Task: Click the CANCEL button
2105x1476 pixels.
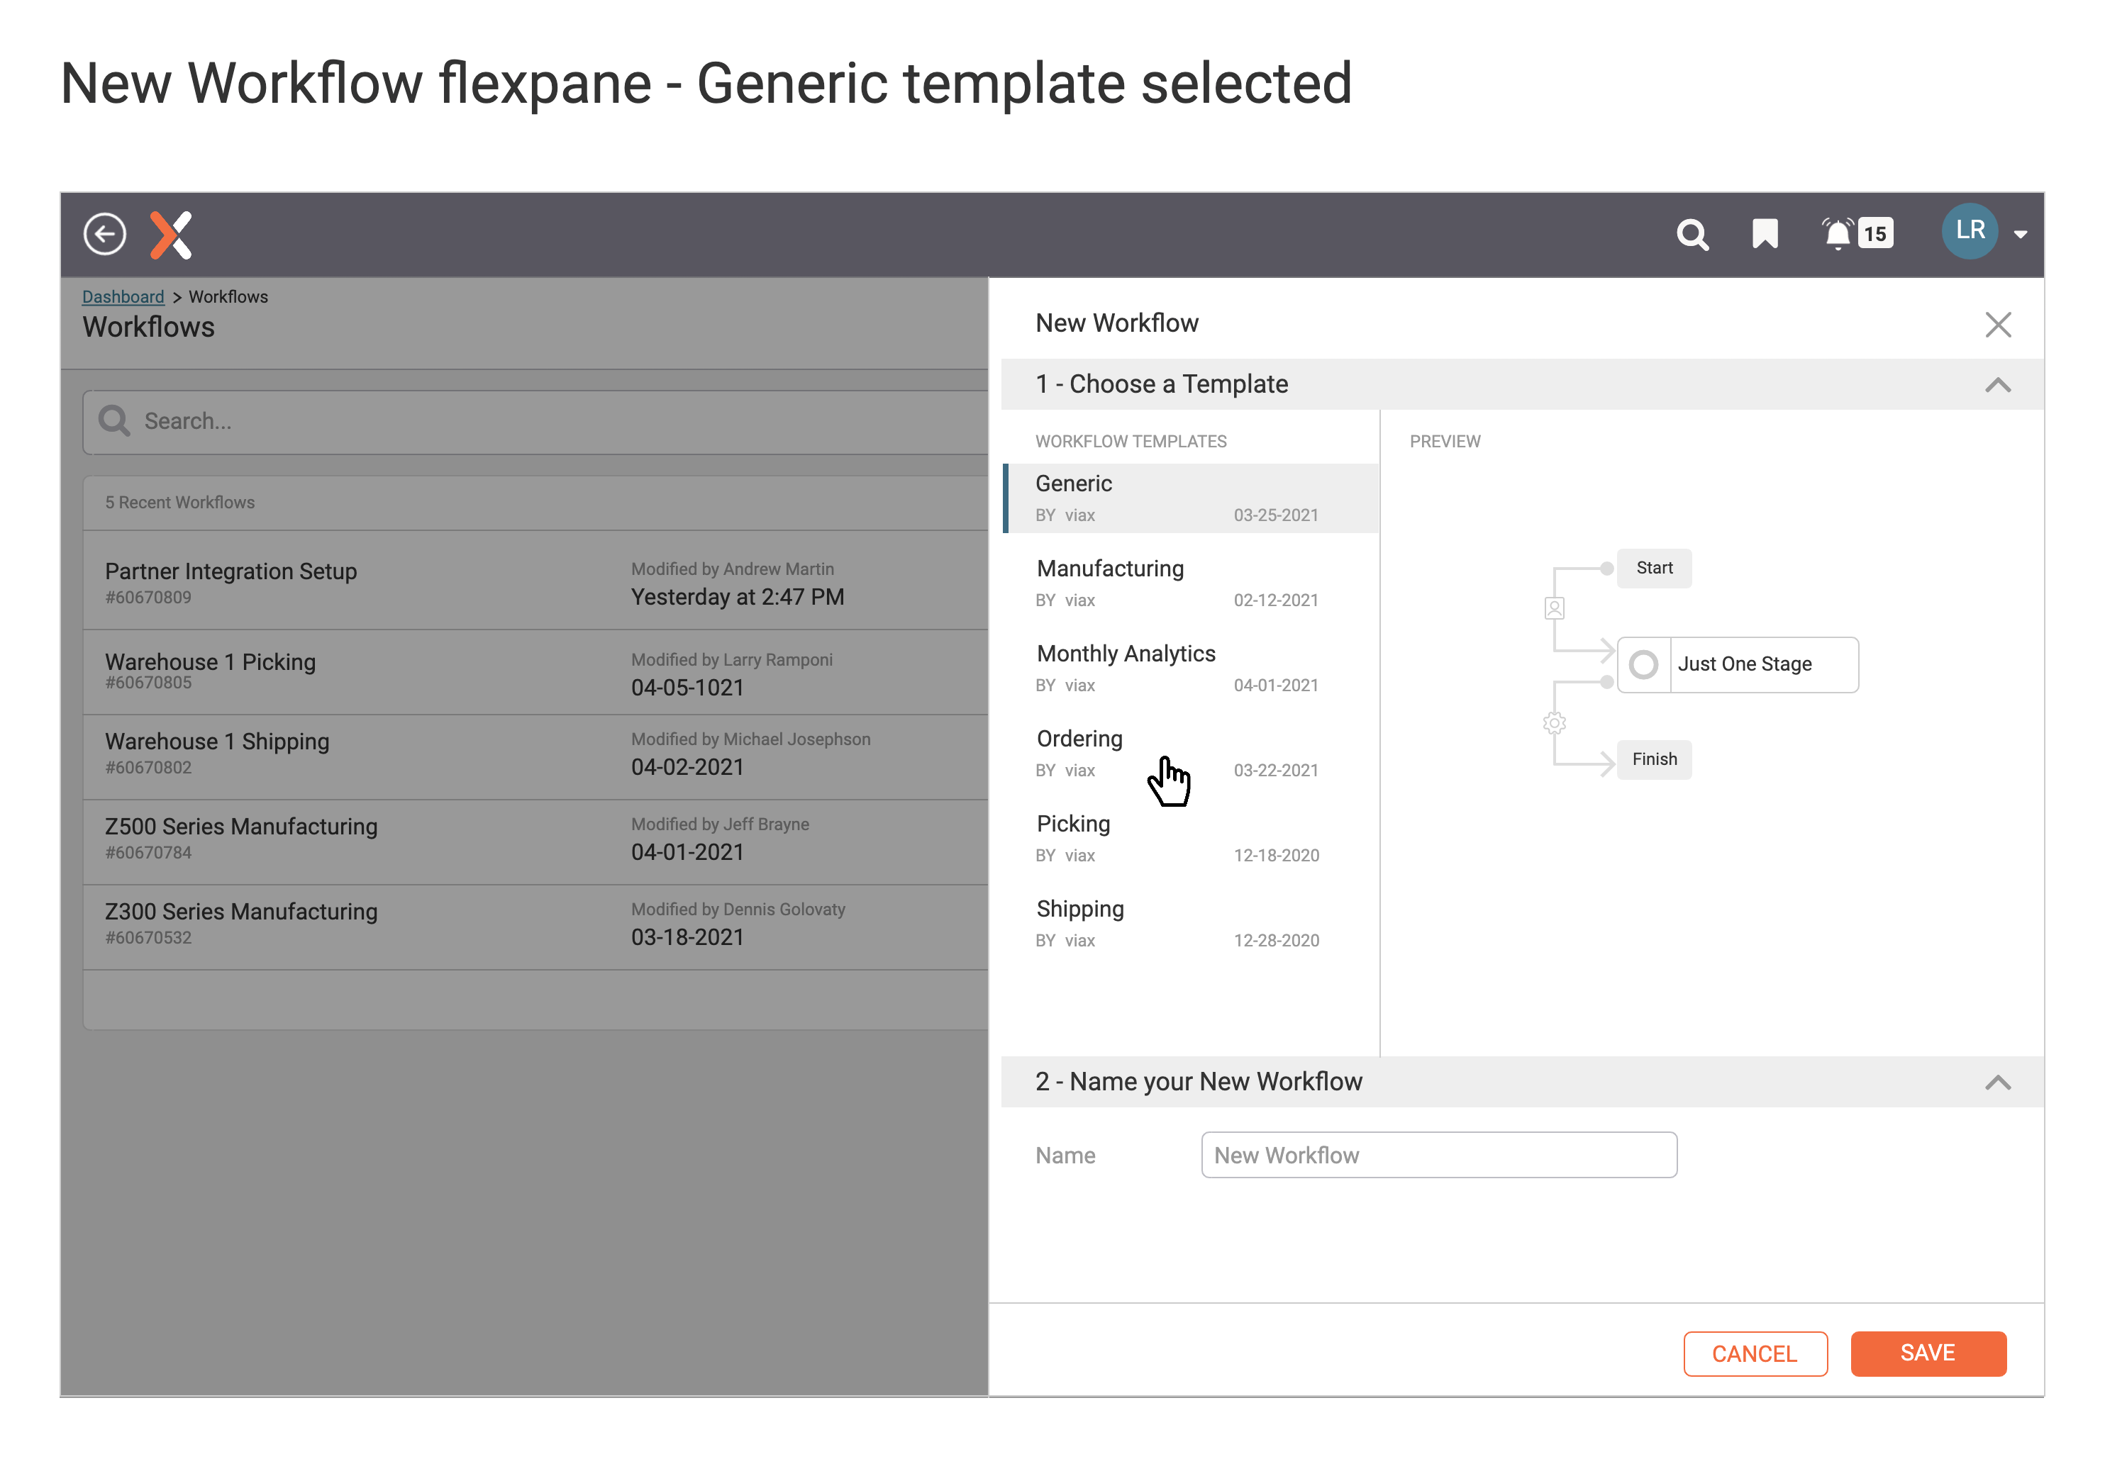Action: pos(1755,1354)
